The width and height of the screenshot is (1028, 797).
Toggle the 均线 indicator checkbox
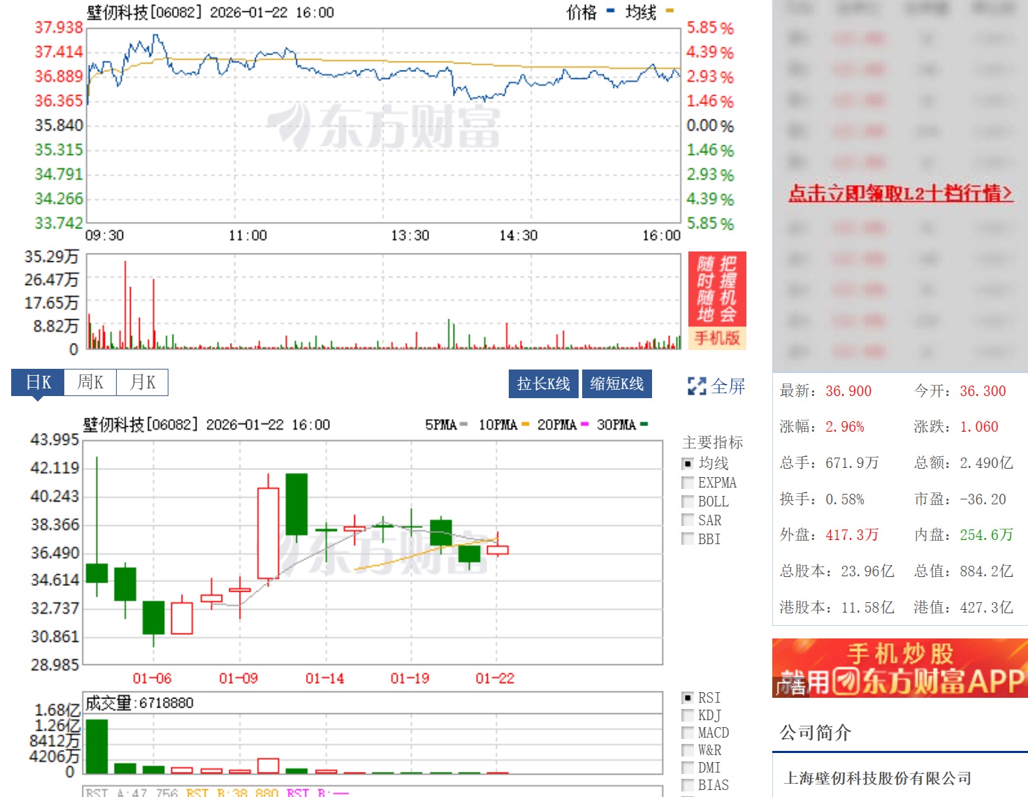688,464
